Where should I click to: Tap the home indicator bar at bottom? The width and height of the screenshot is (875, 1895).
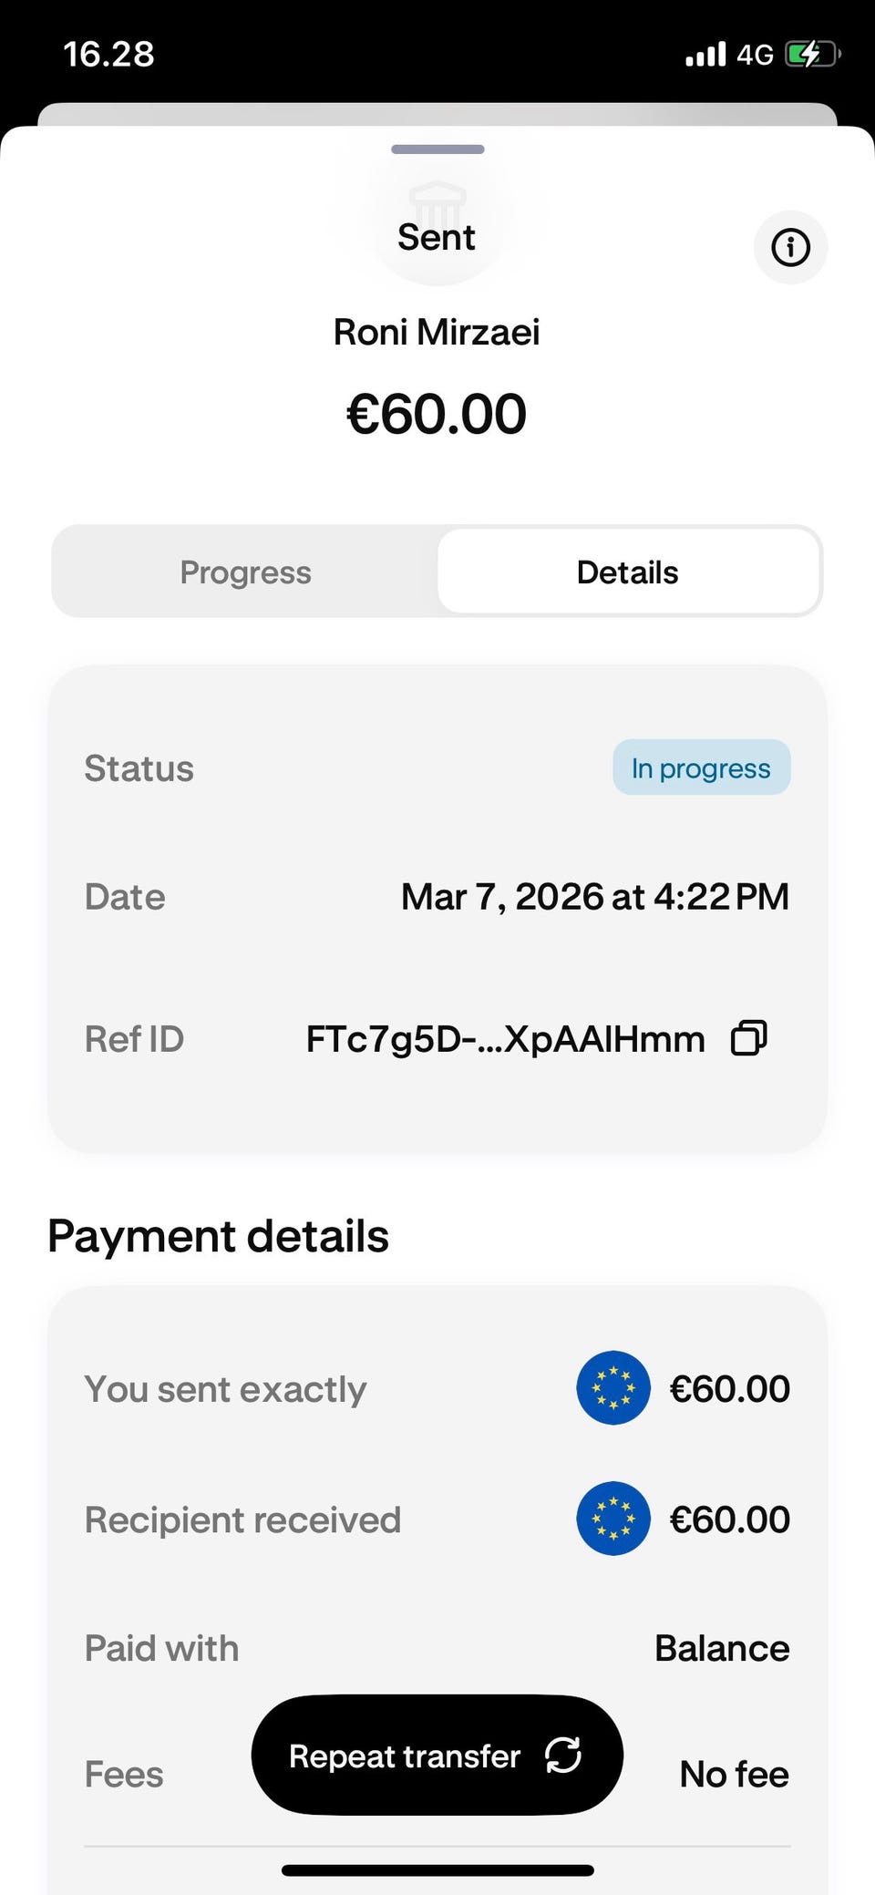[x=437, y=1870]
